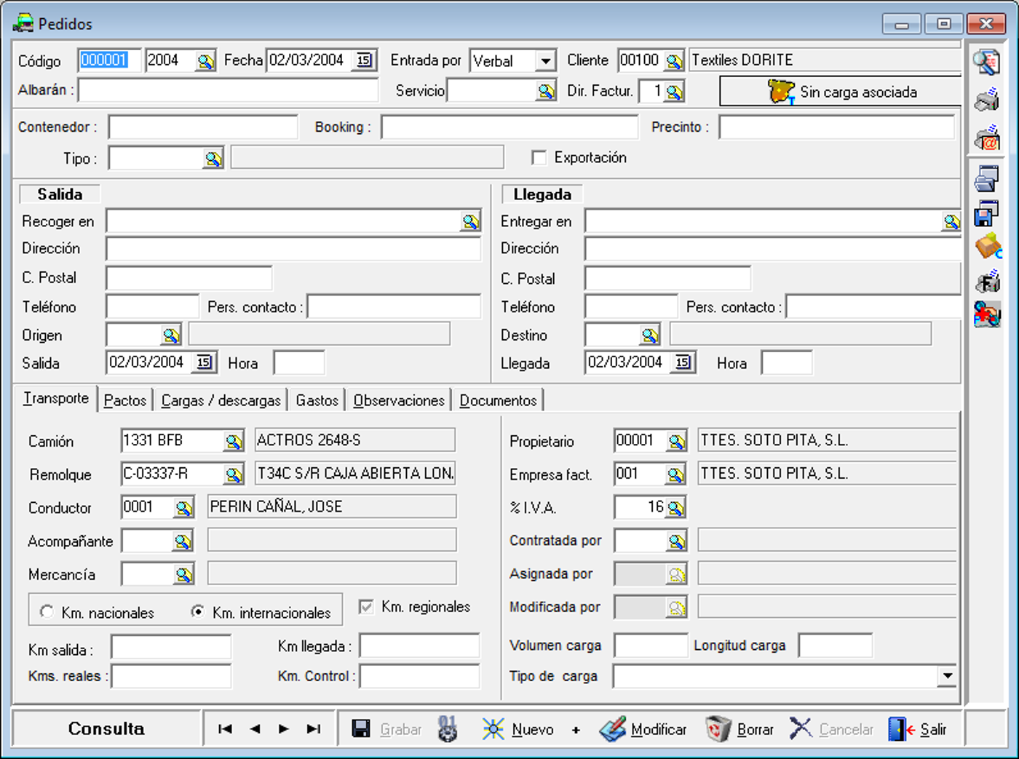1019x759 pixels.
Task: Select Km. internacionales radio option
Action: pos(197,612)
